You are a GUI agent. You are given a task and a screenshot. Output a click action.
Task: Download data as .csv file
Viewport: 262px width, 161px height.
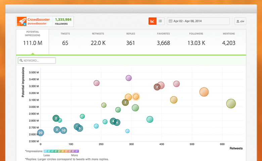coord(240,21)
